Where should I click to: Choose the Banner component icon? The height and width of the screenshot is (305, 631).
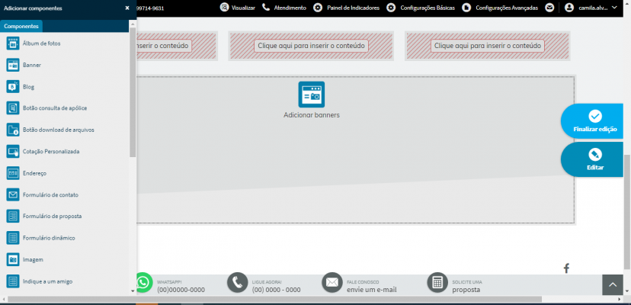coord(13,65)
